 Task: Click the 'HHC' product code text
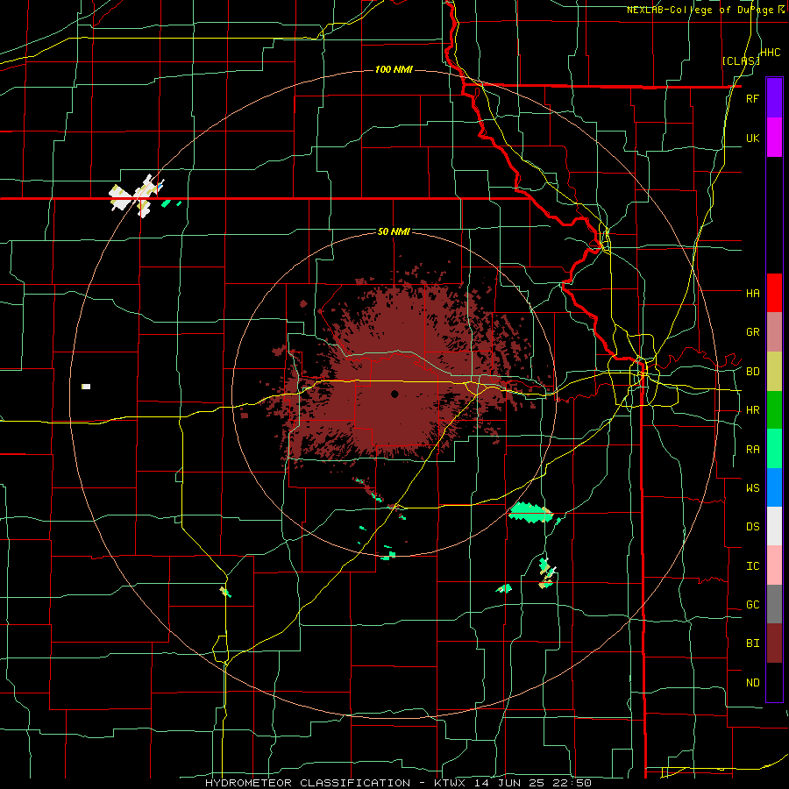pos(771,53)
